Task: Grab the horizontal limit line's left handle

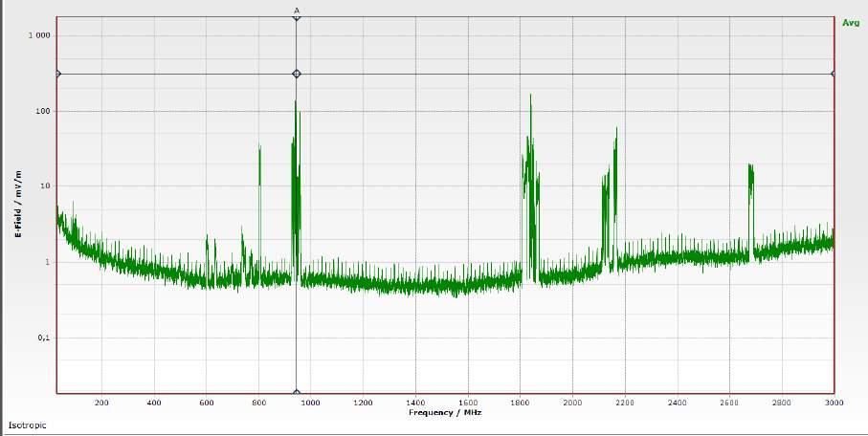Action: 57,74
